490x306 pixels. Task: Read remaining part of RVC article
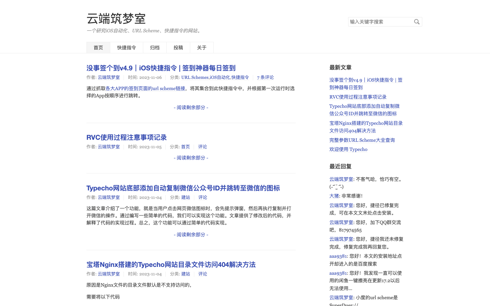point(191,158)
